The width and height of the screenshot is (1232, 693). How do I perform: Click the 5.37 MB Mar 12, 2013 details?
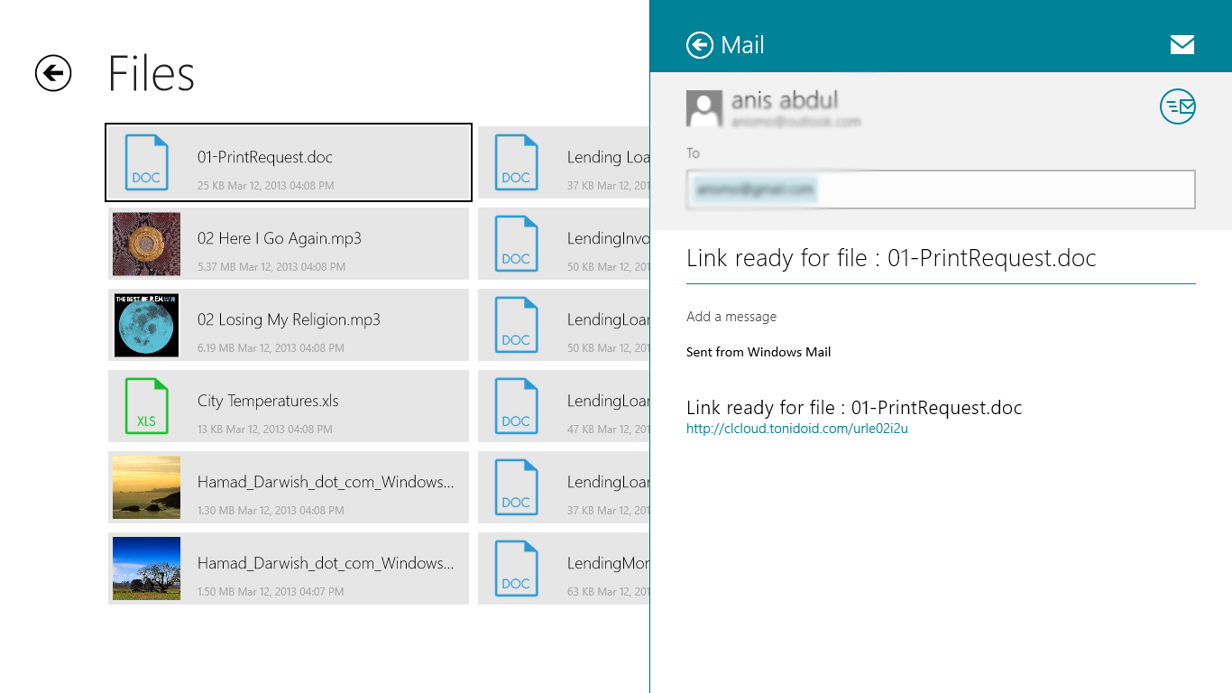click(271, 267)
